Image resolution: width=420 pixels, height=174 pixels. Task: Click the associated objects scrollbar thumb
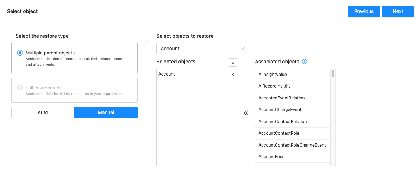point(333,73)
